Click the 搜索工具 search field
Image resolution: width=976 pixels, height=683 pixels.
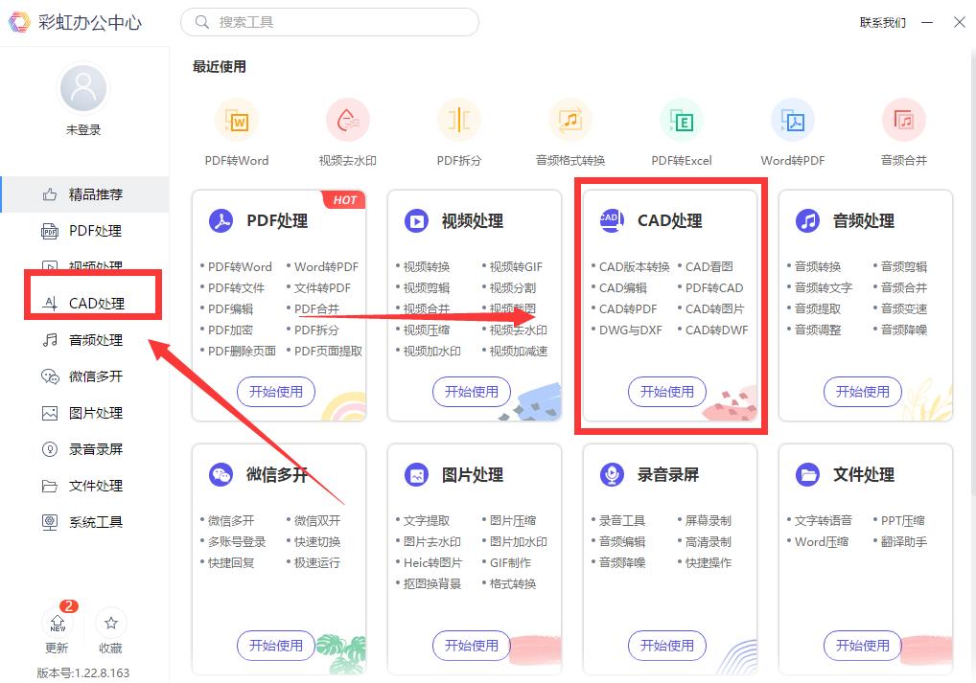click(x=329, y=21)
